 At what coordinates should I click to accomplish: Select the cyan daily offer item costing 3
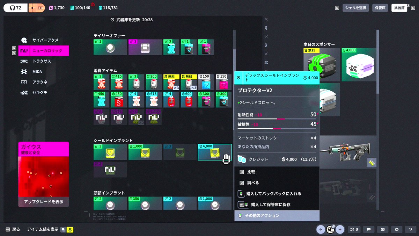point(171,47)
